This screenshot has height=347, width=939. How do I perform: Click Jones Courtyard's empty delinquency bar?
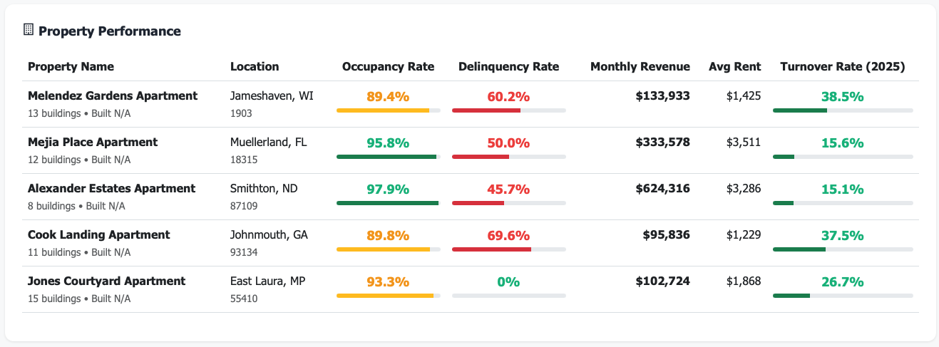pyautogui.click(x=508, y=296)
